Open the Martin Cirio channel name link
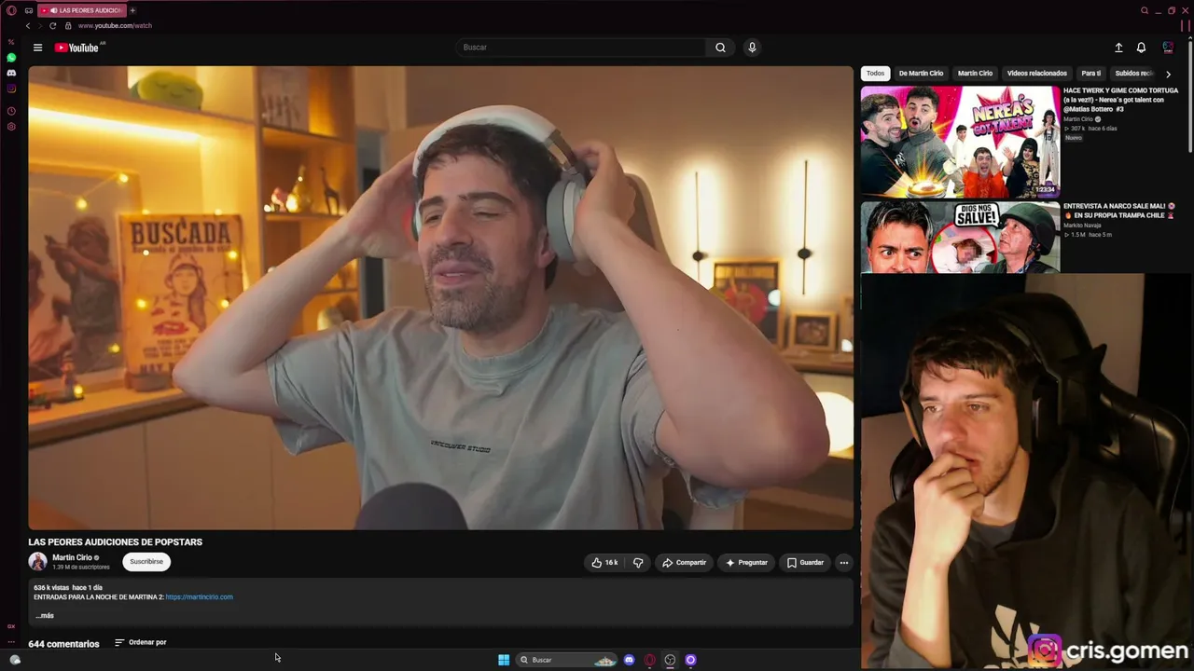1194x671 pixels. (72, 557)
